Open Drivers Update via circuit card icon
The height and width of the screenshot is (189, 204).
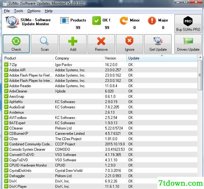[x=188, y=44]
